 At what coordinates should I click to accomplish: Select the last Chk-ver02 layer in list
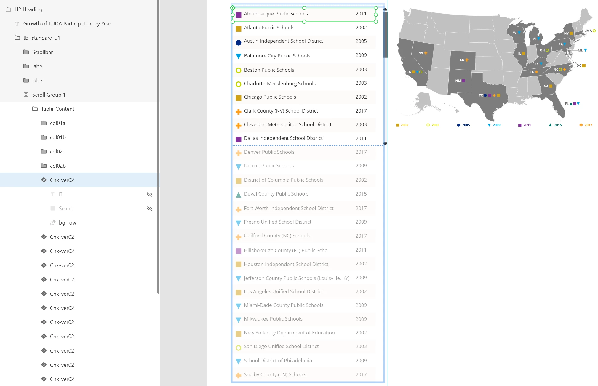point(62,379)
